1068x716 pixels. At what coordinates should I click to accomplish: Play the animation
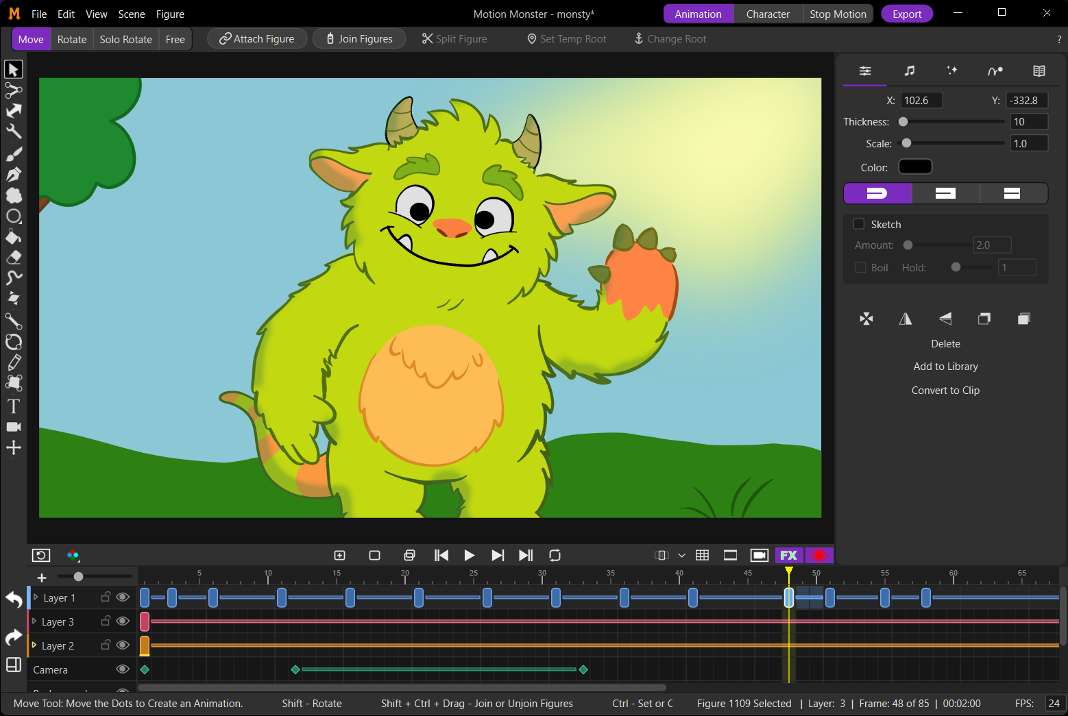coord(470,555)
